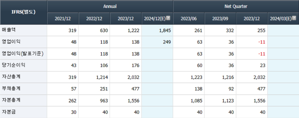Click the estimated 영업이익 value 249
This screenshot has height=118, width=299.
tap(167, 42)
